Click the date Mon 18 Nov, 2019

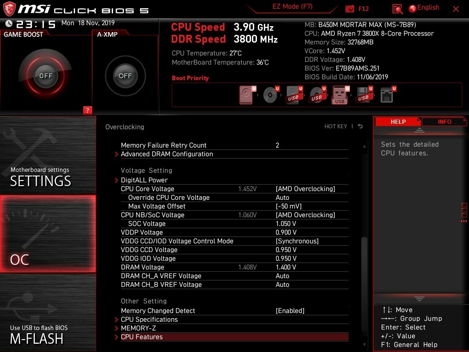pos(88,23)
